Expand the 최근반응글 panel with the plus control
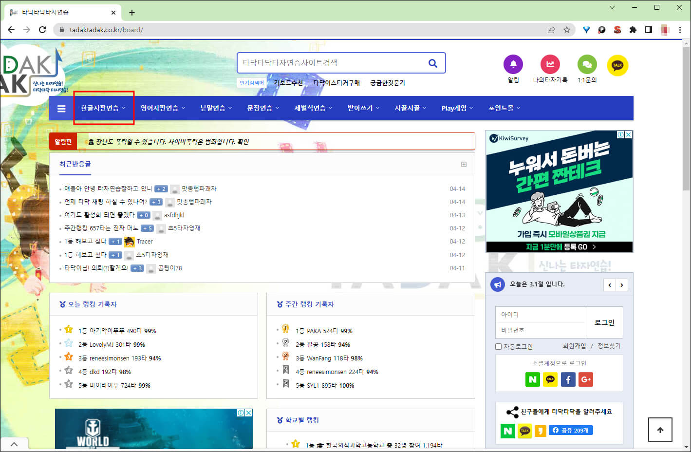Screen dimensions: 691x452 (x=464, y=164)
